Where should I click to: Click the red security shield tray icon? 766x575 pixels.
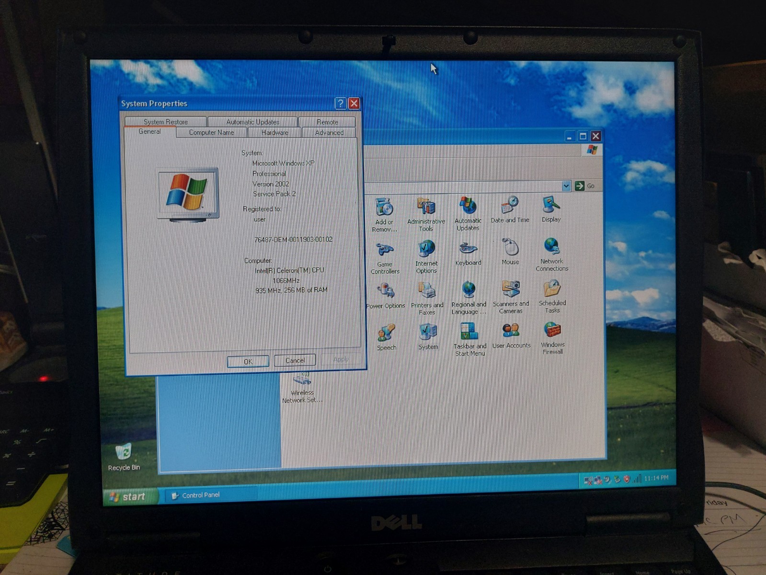[627, 479]
